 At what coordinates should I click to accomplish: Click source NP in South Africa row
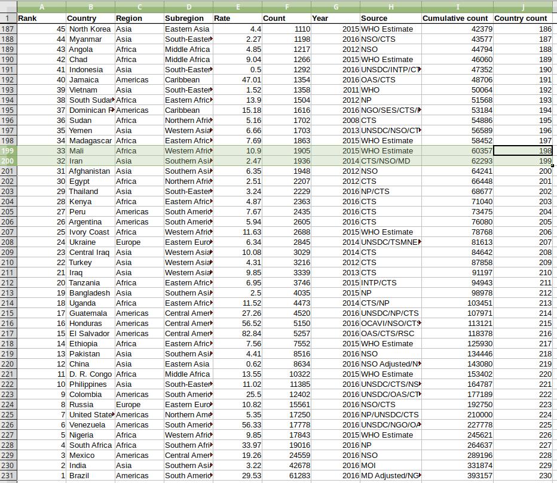[x=391, y=445]
